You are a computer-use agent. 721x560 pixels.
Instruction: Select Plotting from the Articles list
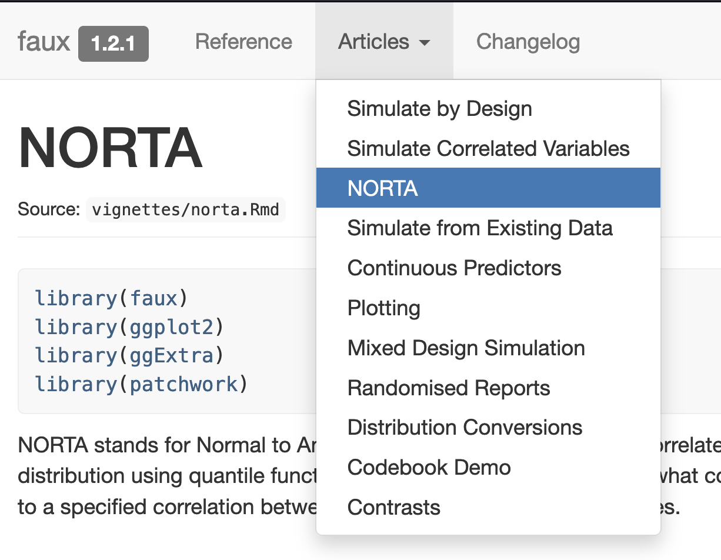point(383,308)
